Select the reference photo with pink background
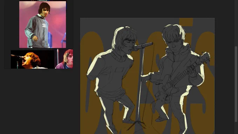 [x=43, y=24]
